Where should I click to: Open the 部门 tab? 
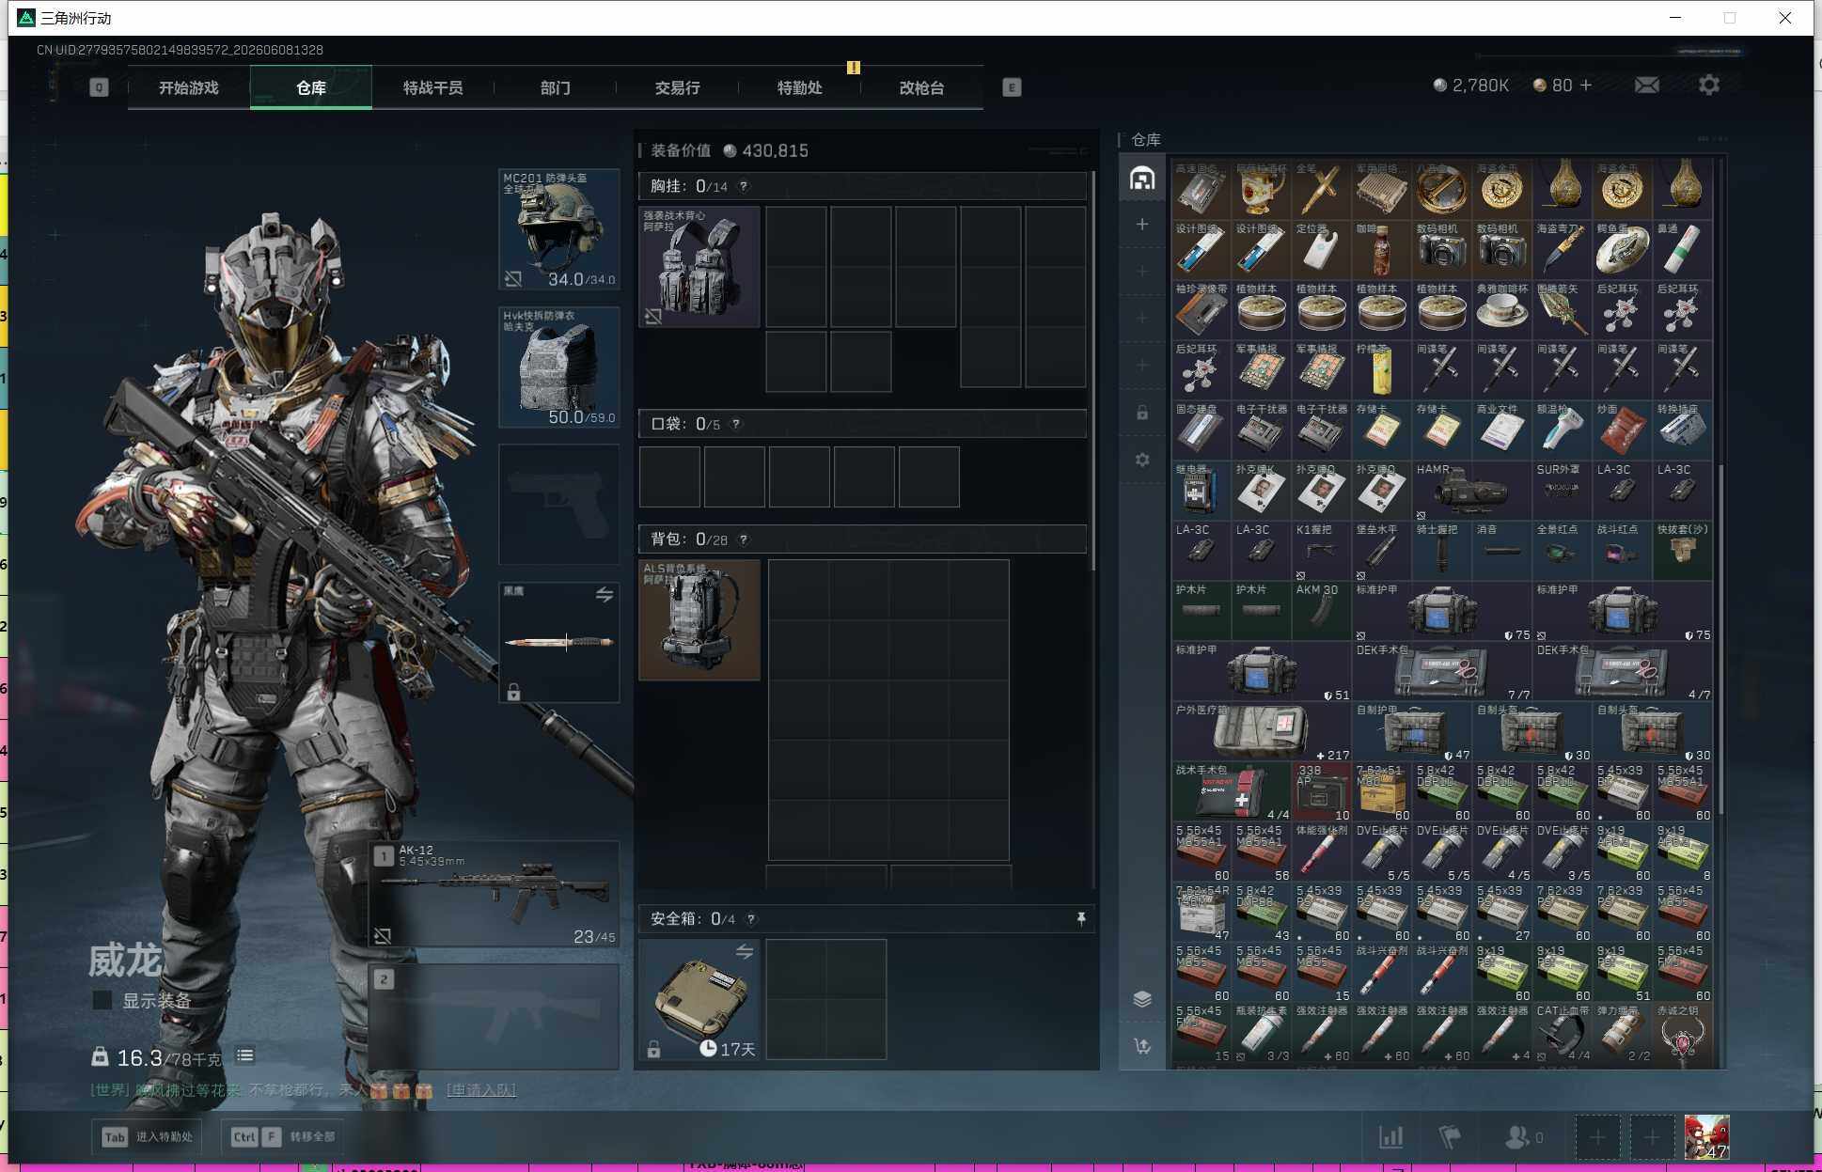(556, 87)
